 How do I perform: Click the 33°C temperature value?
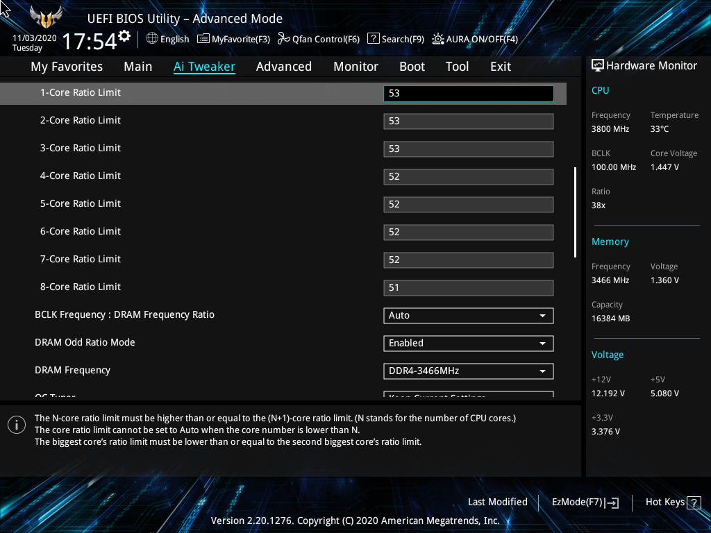coord(660,128)
